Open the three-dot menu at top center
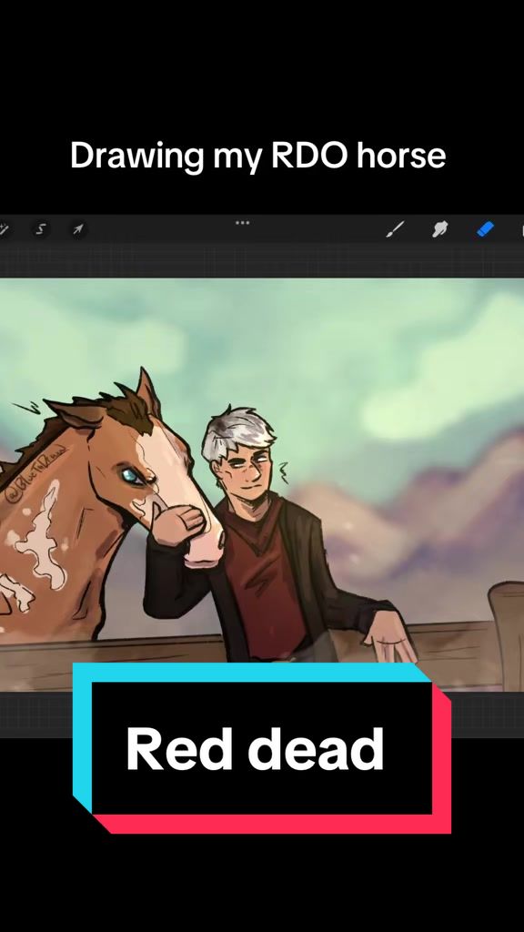 tap(242, 223)
